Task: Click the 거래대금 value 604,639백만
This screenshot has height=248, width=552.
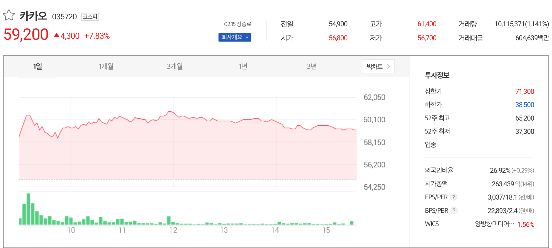Action: [x=532, y=38]
